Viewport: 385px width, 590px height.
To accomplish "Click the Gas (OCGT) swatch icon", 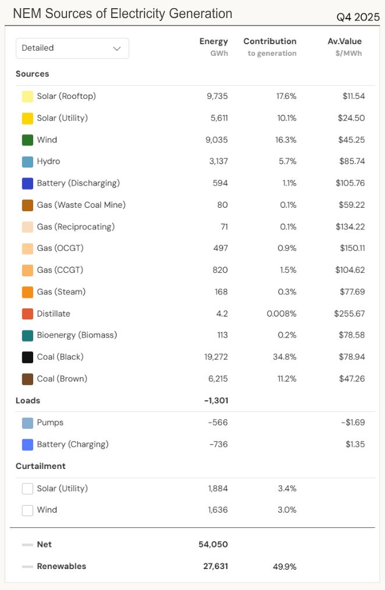I will pos(27,248).
